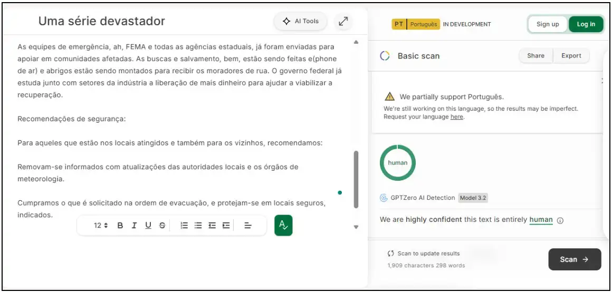Click the underlined 'human' result link
Image resolution: width=612 pixels, height=292 pixels.
click(541, 220)
